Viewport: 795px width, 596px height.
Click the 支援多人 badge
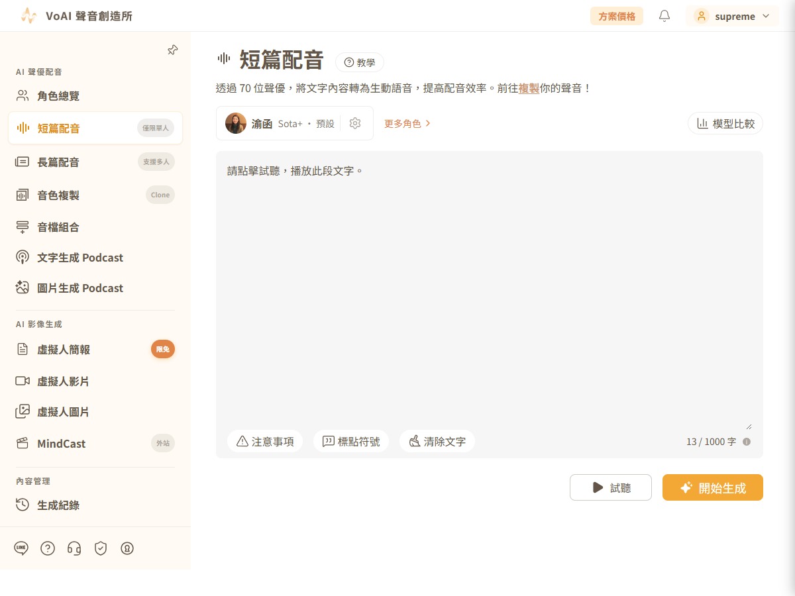click(x=156, y=162)
